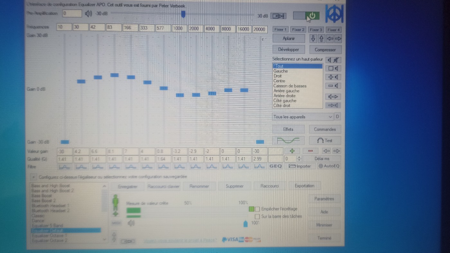Expand with the plus button beside Configurez text
Viewport: 450px width, 253px height.
pos(33,177)
